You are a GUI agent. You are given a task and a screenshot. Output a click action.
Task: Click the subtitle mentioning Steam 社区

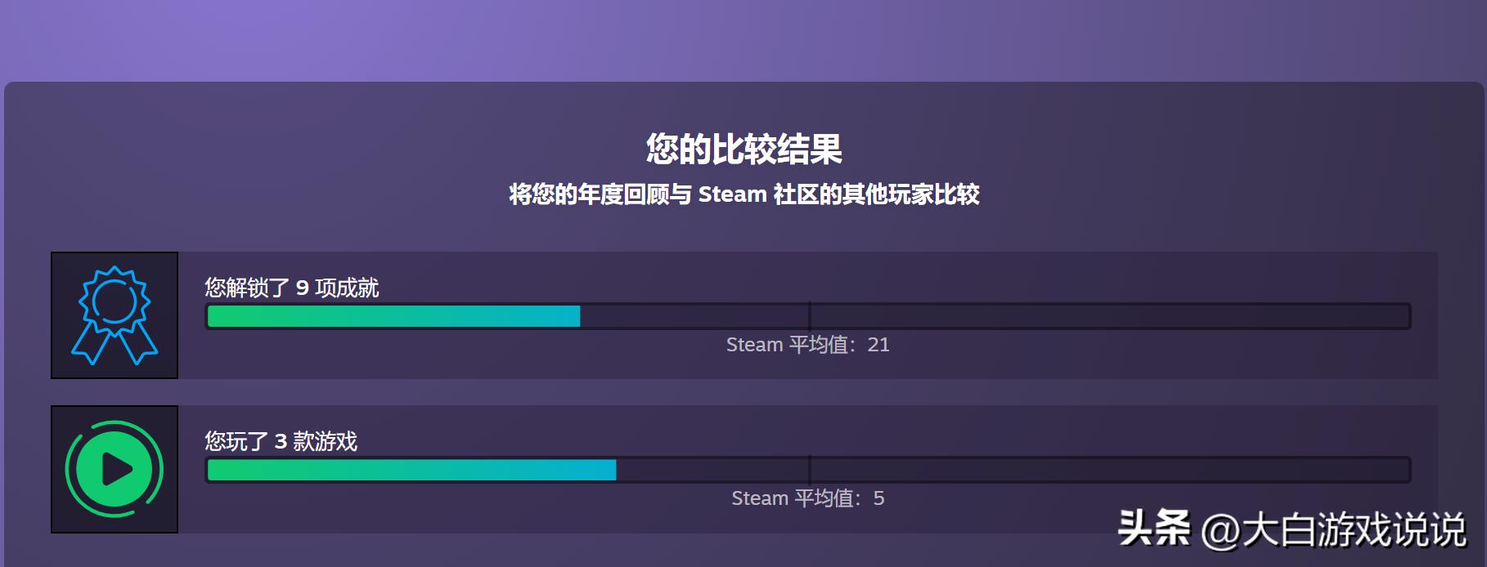pyautogui.click(x=743, y=194)
